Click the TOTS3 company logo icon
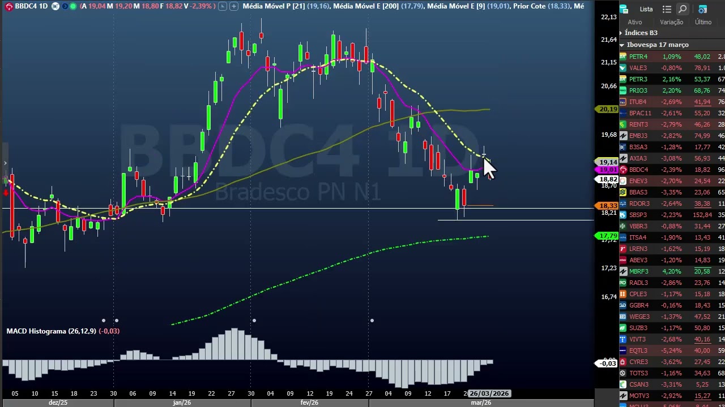Viewport: 725px width, 407px height. [623, 373]
